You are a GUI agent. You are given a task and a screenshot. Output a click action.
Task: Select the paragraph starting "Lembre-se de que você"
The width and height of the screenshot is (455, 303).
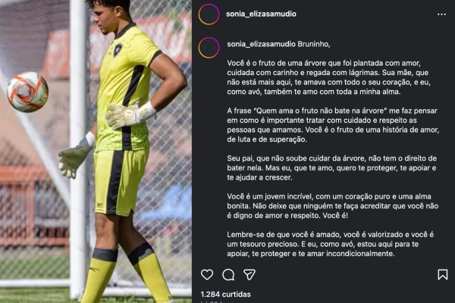[331, 244]
